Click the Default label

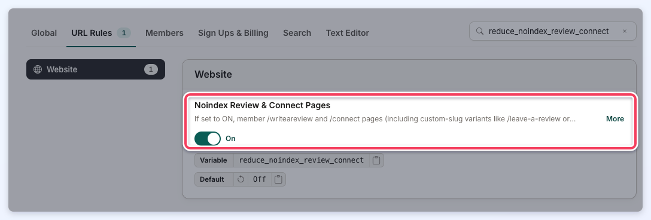coord(212,180)
